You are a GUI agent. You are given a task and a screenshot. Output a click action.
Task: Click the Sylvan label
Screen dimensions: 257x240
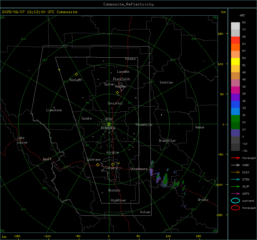click(109, 84)
